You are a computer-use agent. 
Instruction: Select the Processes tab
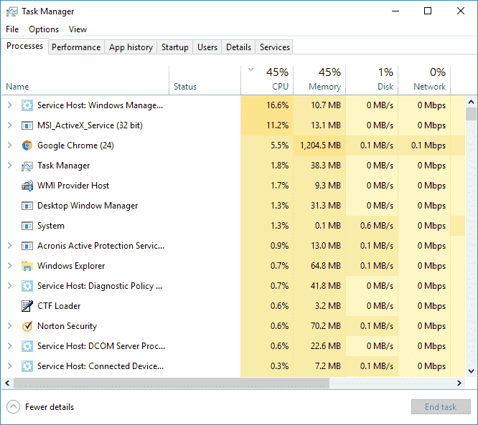[24, 46]
